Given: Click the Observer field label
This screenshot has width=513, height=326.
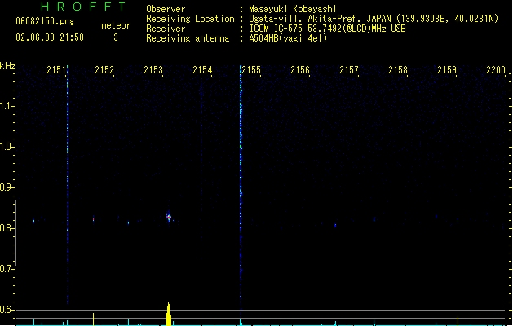Looking at the screenshot, I should point(166,9).
